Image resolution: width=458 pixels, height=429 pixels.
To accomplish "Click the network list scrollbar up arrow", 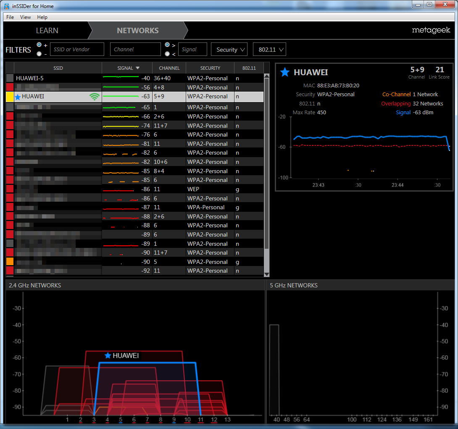I will pyautogui.click(x=266, y=76).
